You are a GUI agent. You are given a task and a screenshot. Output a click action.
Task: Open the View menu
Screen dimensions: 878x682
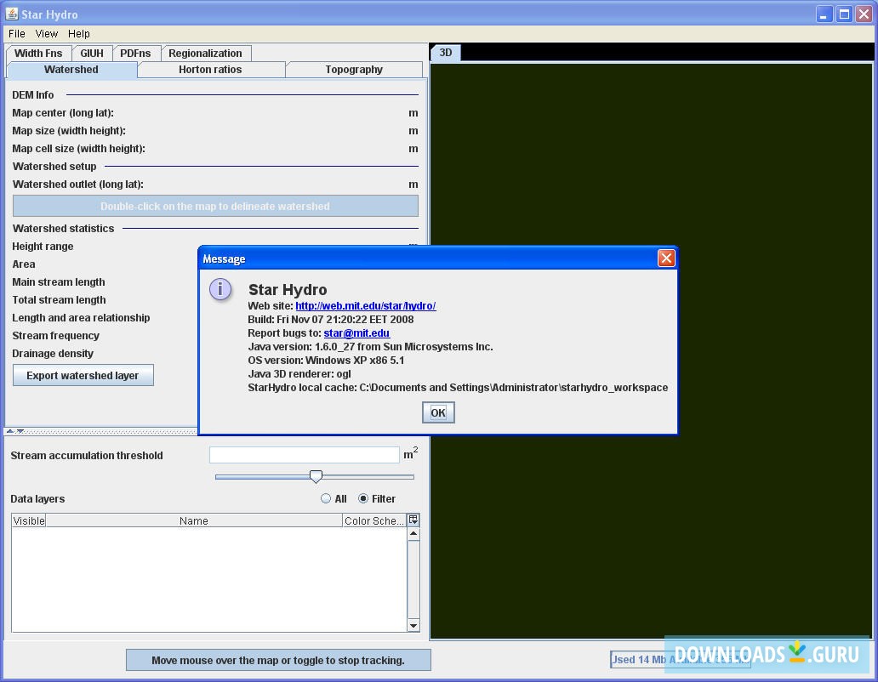point(47,33)
